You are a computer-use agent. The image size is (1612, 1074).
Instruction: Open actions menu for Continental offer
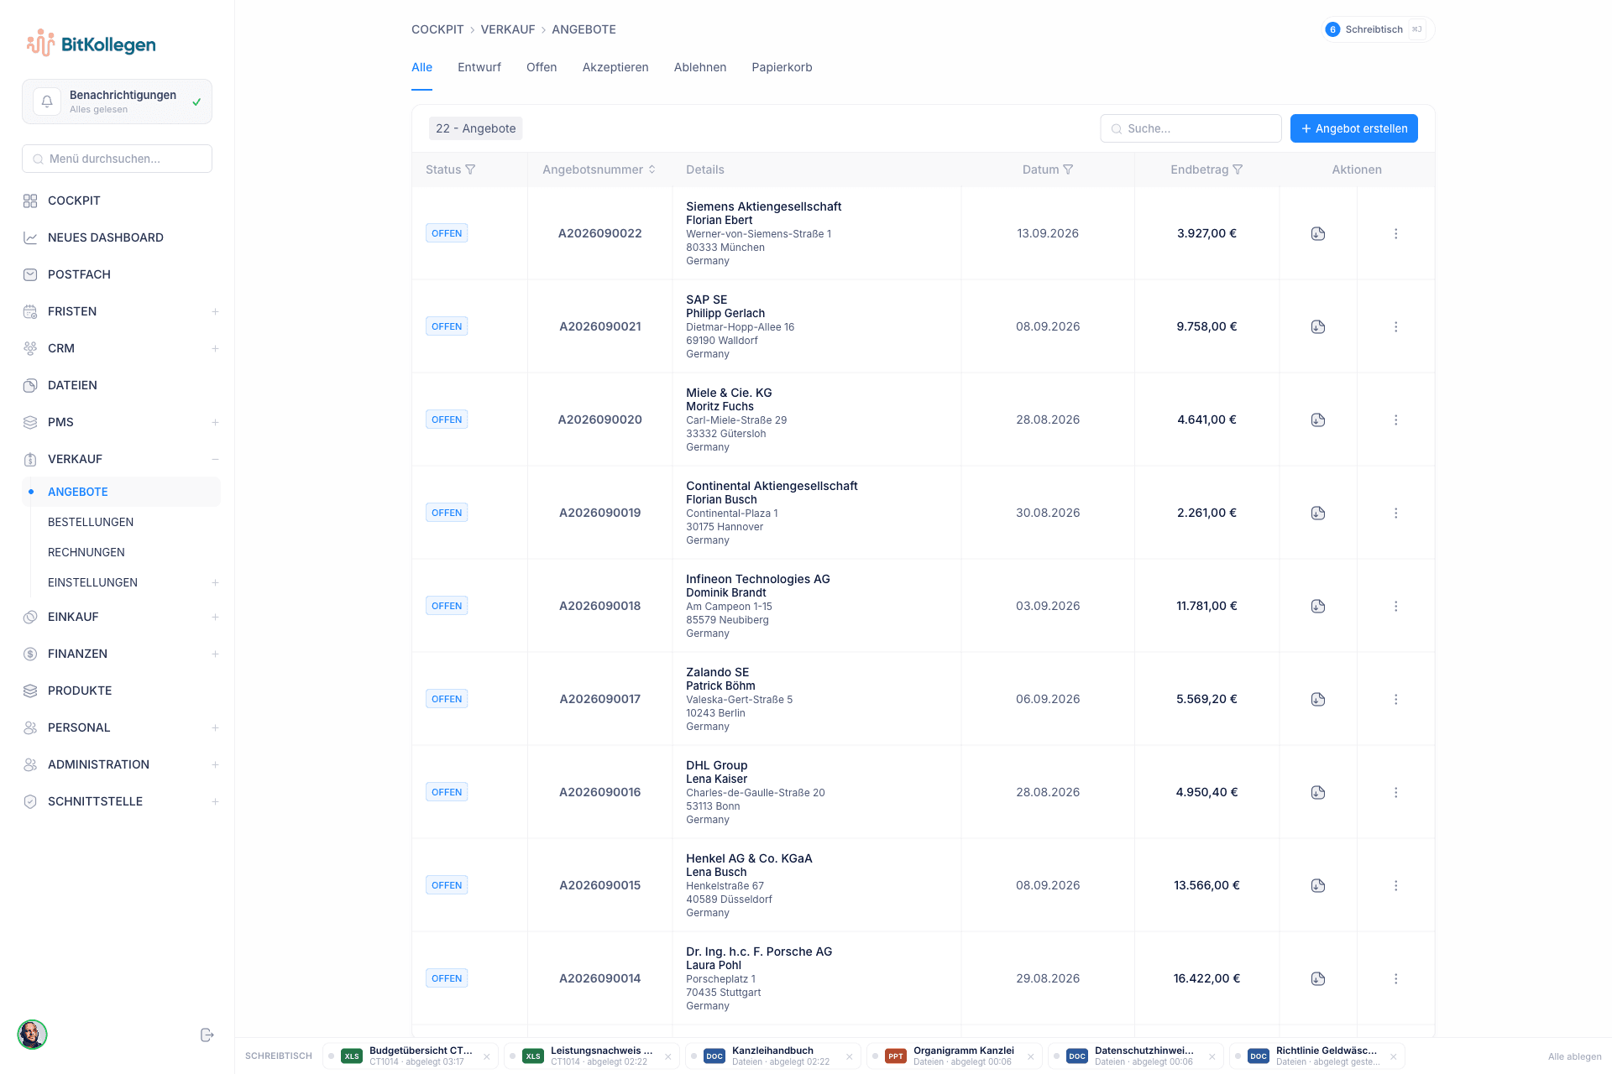[x=1396, y=513]
